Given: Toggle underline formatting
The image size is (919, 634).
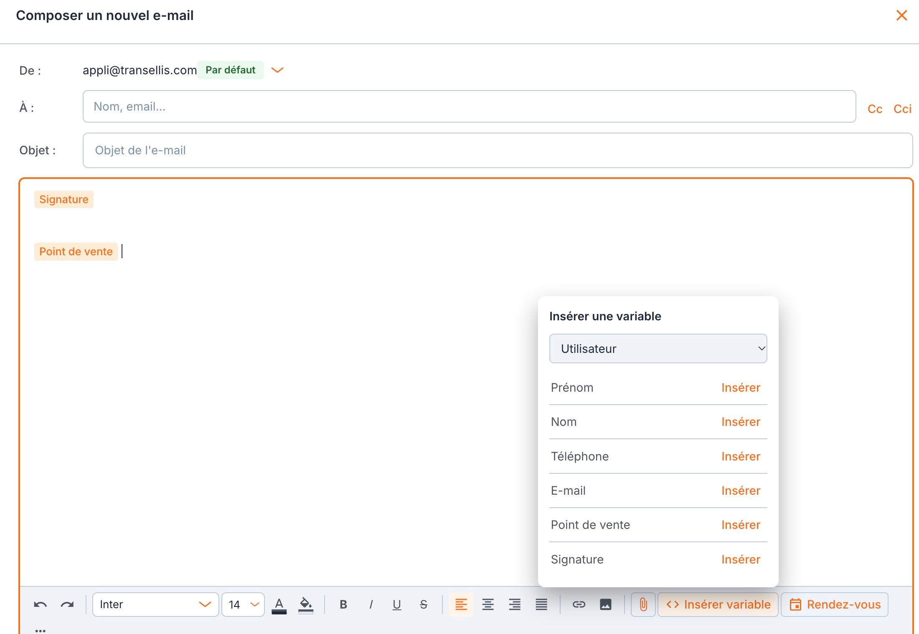Looking at the screenshot, I should (x=397, y=604).
